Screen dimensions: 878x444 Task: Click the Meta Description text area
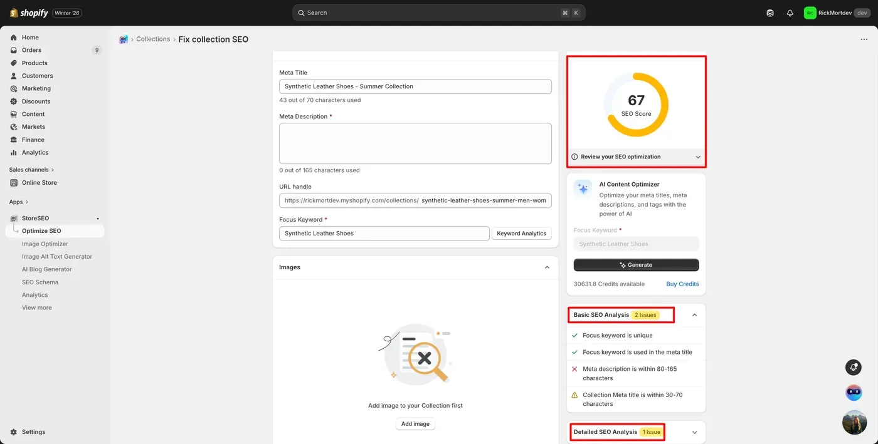click(x=415, y=143)
